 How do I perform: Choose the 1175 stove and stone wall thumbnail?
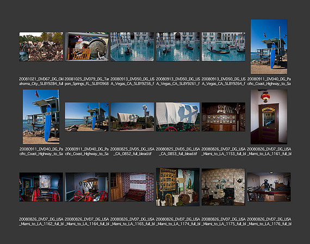point(224,187)
